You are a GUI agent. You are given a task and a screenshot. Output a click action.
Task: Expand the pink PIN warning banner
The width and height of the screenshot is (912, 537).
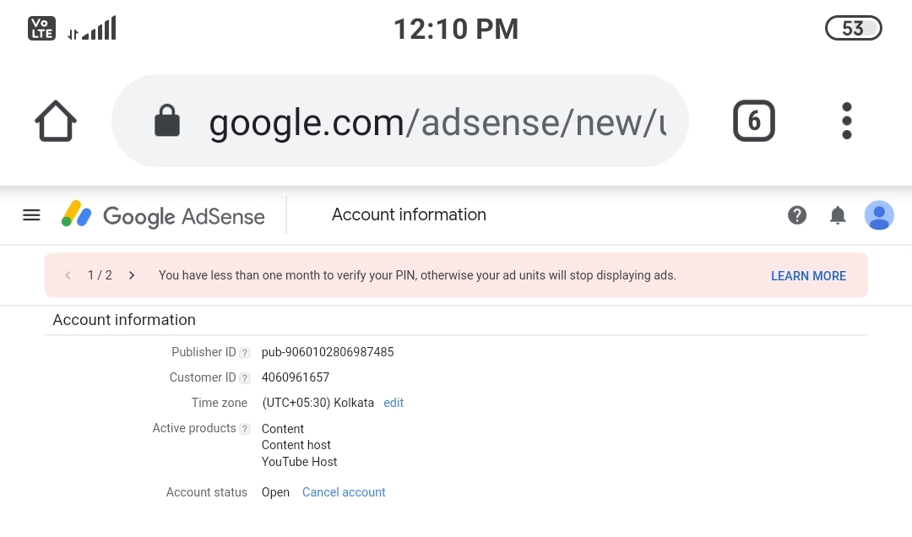(417, 275)
